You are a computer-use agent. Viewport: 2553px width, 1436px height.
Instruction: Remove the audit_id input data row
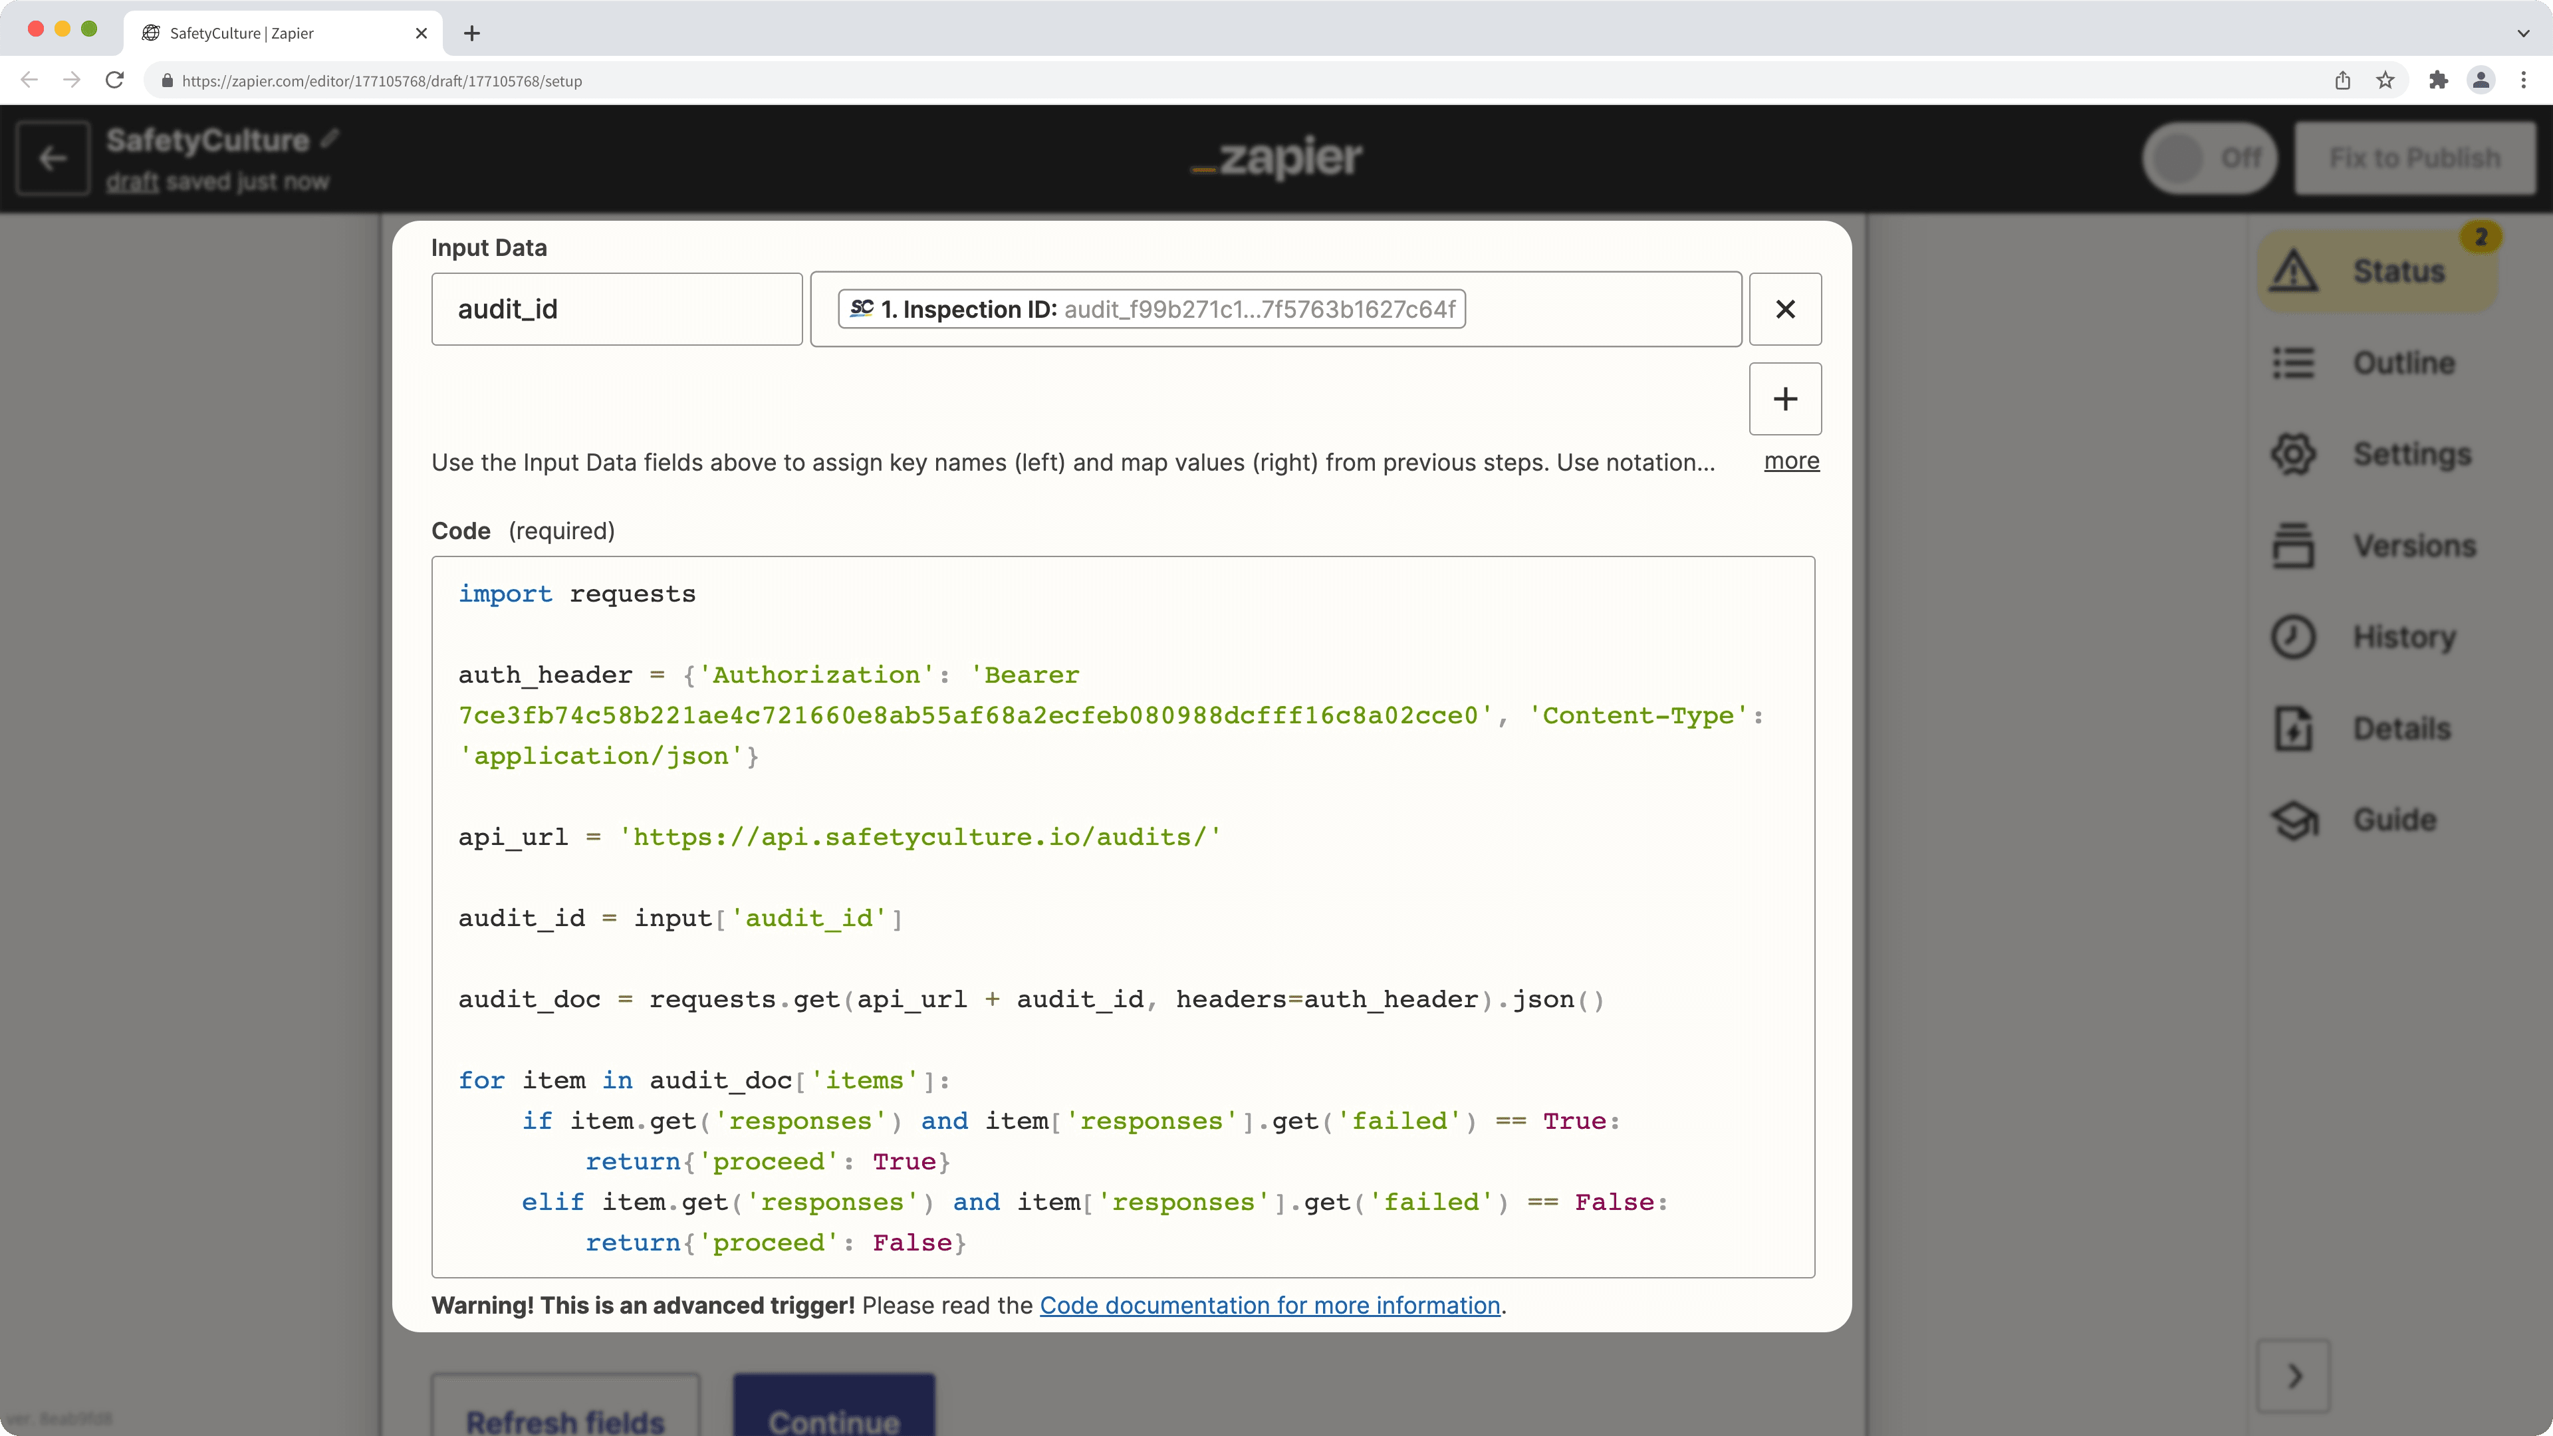coord(1785,309)
